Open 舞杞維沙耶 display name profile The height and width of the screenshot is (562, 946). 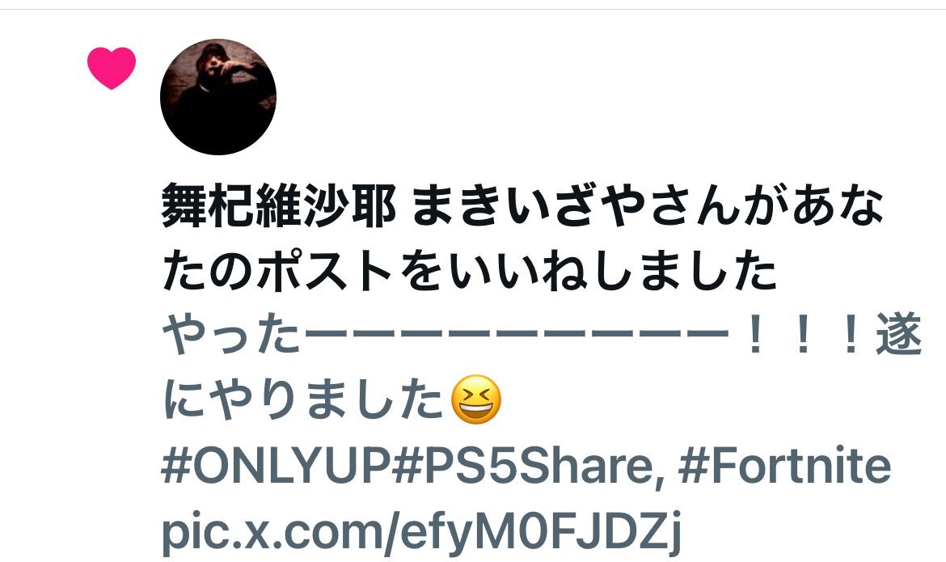pyautogui.click(x=279, y=206)
